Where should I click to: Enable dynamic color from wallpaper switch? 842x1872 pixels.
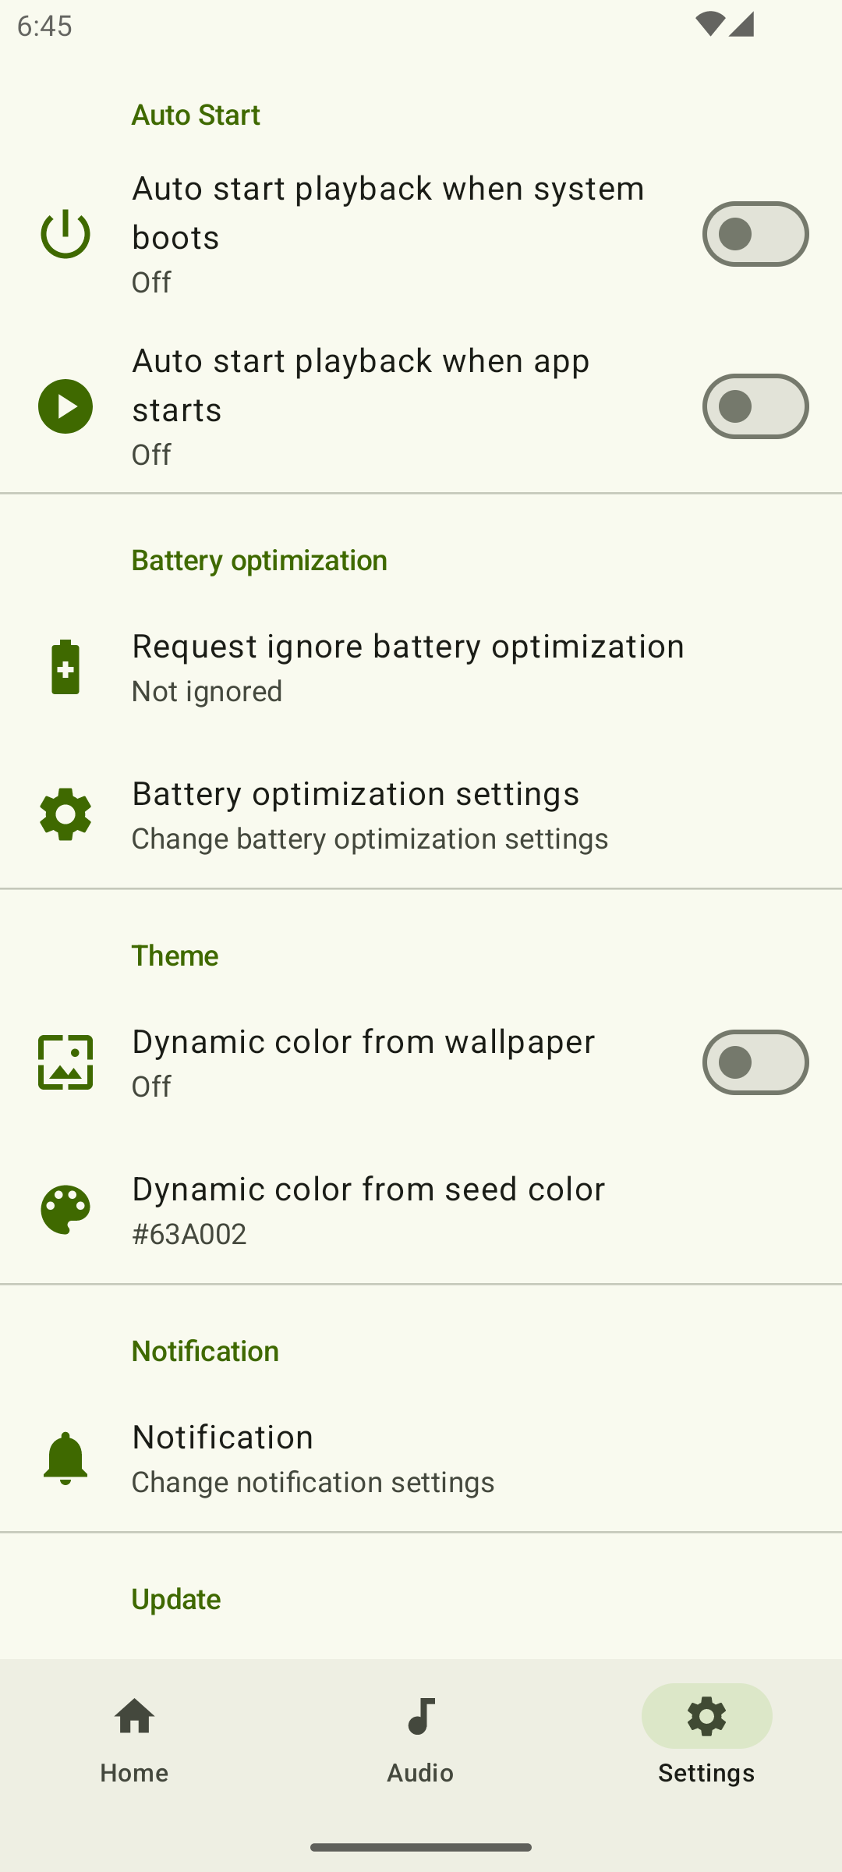click(x=755, y=1062)
